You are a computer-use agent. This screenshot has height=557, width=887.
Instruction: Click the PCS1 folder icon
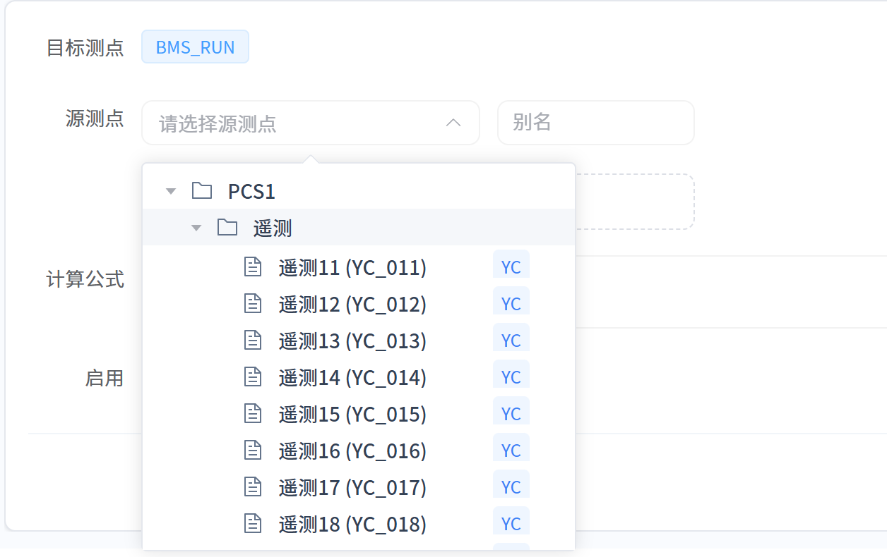[x=202, y=191]
